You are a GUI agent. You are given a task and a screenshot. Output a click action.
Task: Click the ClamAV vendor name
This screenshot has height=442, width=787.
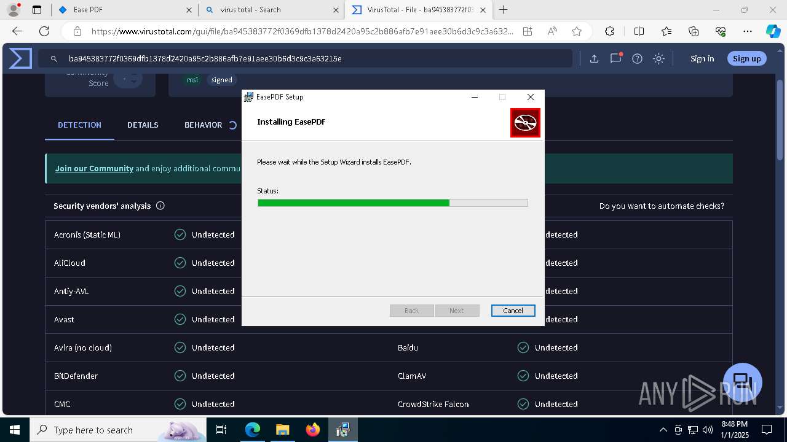click(412, 376)
